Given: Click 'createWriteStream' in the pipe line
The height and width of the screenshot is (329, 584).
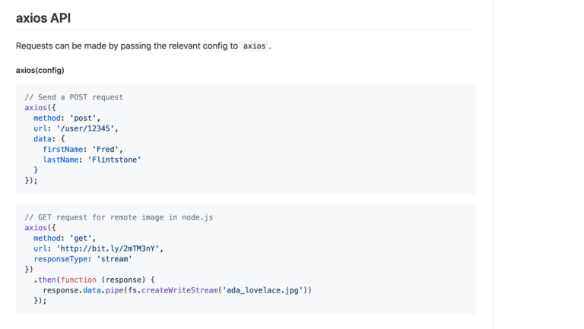Looking at the screenshot, I should coord(179,290).
